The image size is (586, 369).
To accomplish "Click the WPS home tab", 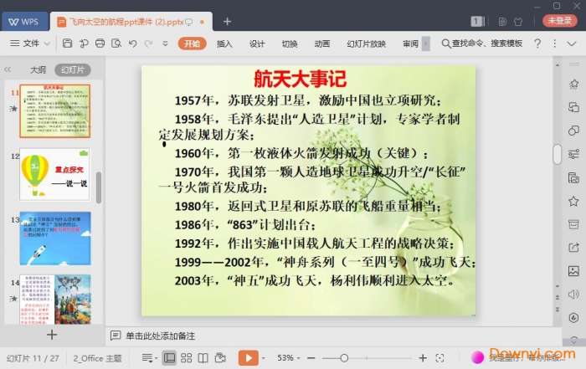I will [24, 21].
